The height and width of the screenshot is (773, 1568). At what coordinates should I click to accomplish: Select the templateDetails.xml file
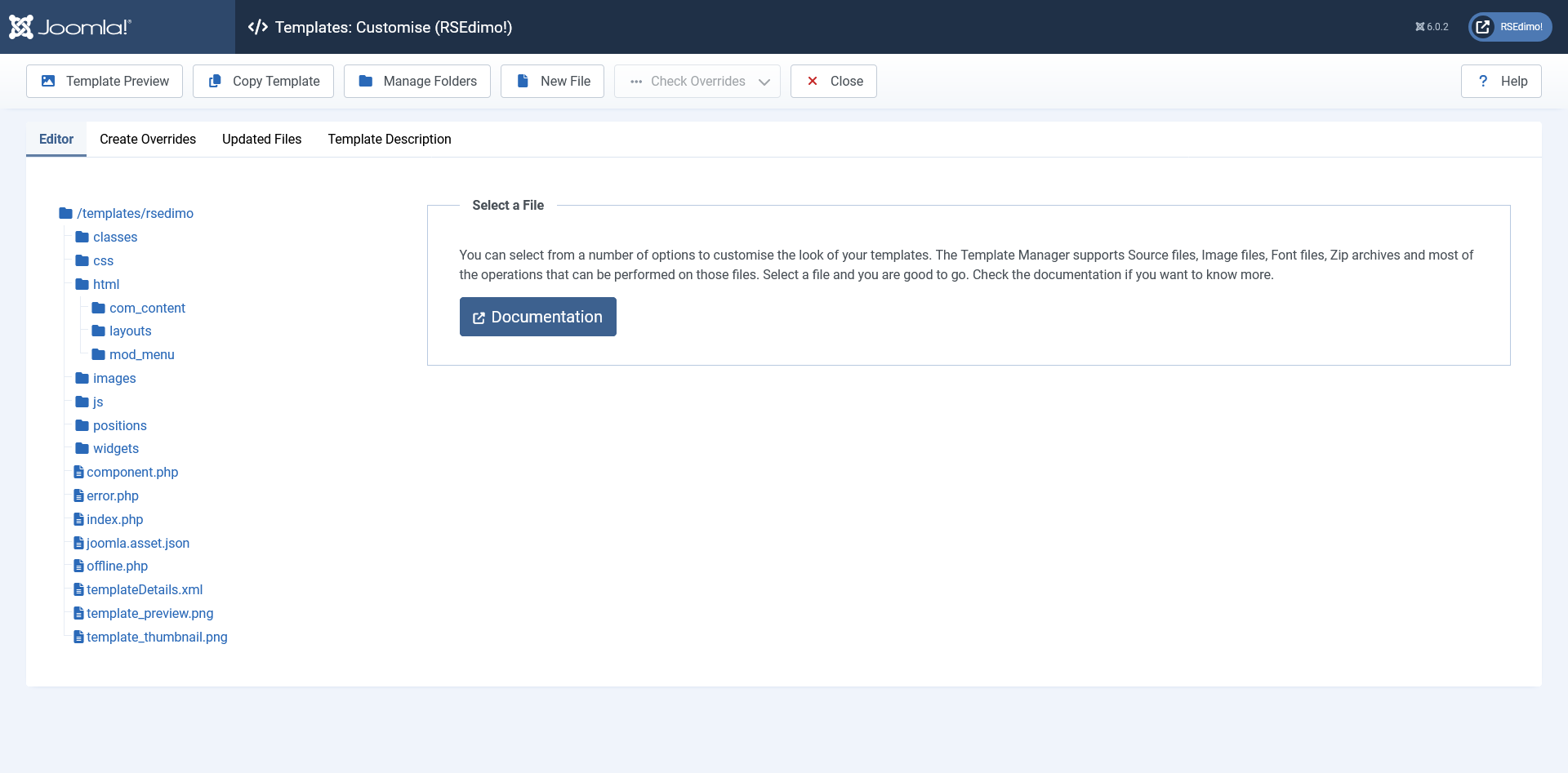click(x=145, y=589)
